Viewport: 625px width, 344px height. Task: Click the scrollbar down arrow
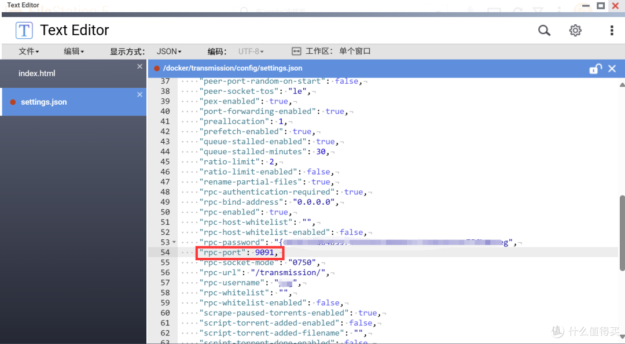tap(622, 337)
